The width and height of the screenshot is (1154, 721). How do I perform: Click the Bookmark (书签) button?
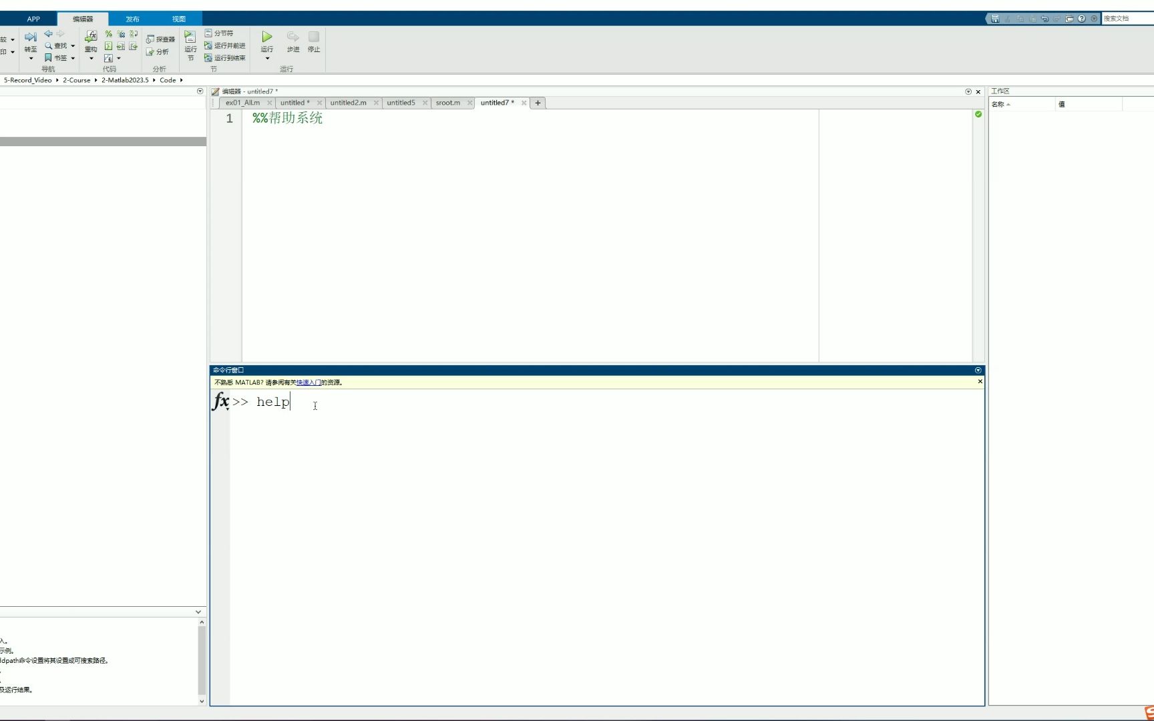pos(56,58)
